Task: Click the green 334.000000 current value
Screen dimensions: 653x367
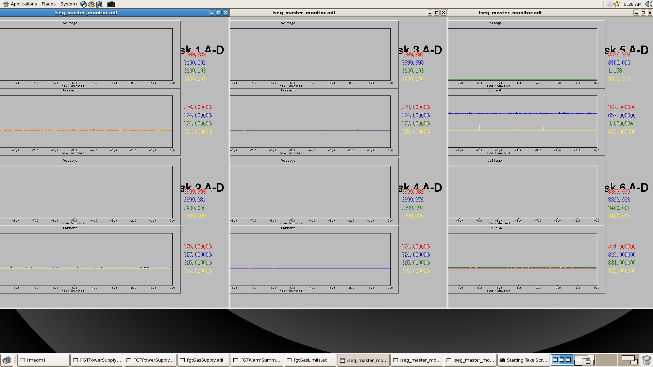Action: click(x=622, y=263)
